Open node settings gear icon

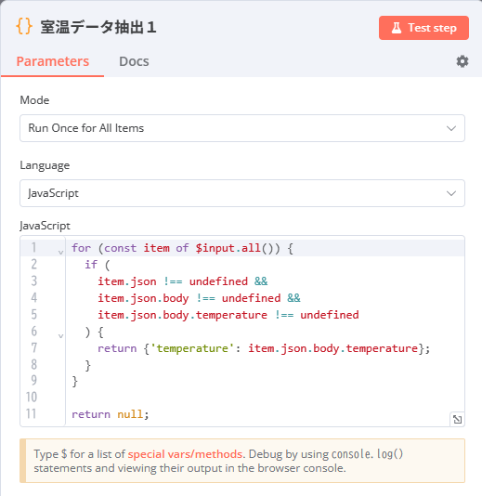click(x=462, y=61)
